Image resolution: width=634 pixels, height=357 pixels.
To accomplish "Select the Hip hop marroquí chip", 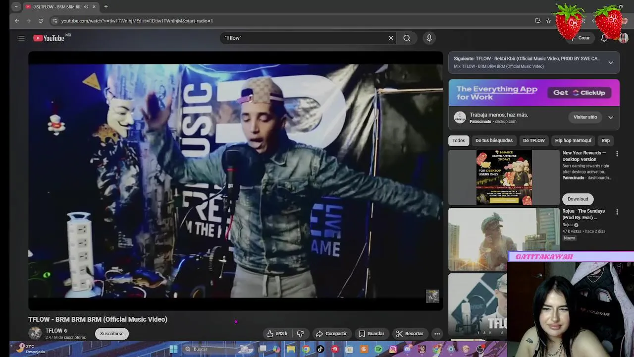I will (573, 141).
